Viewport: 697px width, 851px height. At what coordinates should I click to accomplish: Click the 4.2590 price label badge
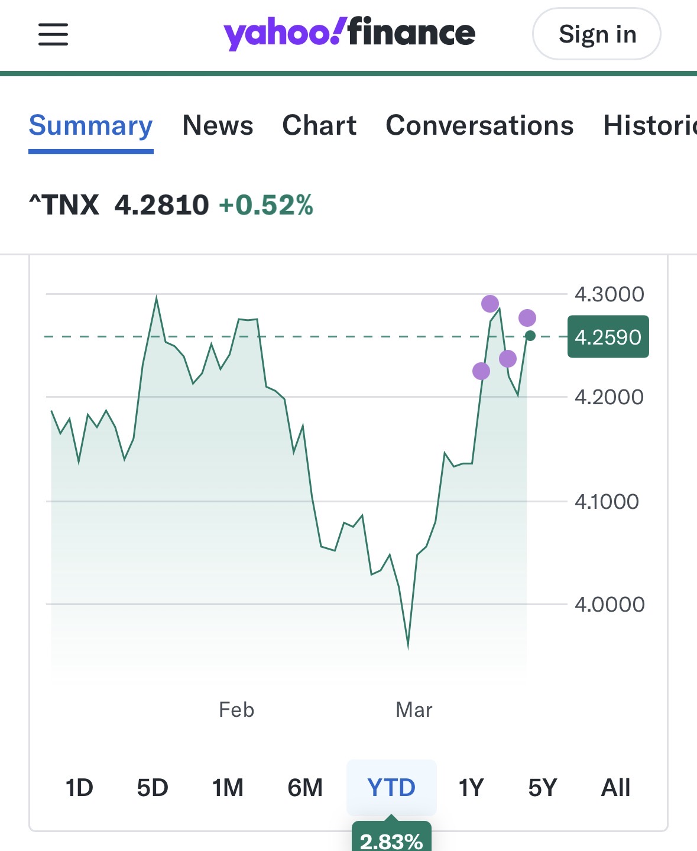pyautogui.click(x=608, y=337)
